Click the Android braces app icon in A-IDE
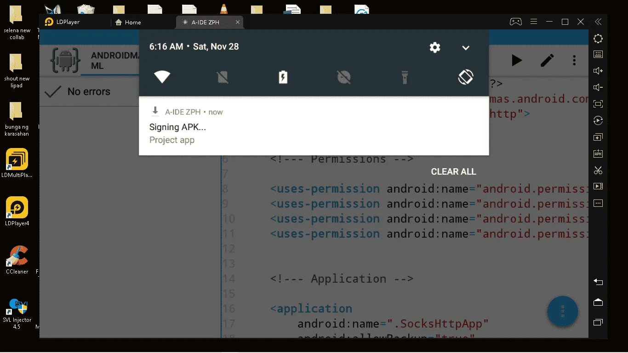Image resolution: width=628 pixels, height=353 pixels. 66,60
